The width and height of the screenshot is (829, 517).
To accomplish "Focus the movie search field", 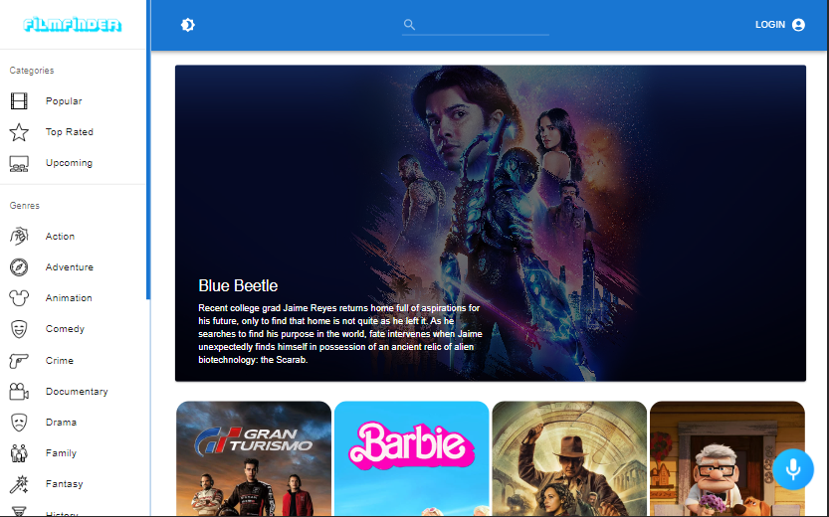I will click(476, 25).
